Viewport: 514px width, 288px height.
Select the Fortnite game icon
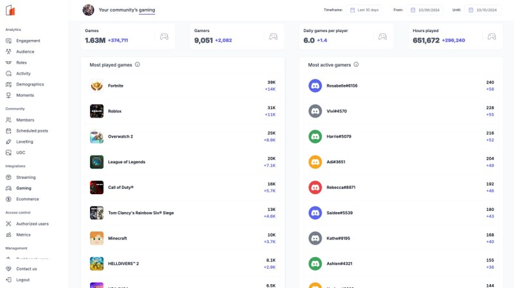(x=97, y=85)
